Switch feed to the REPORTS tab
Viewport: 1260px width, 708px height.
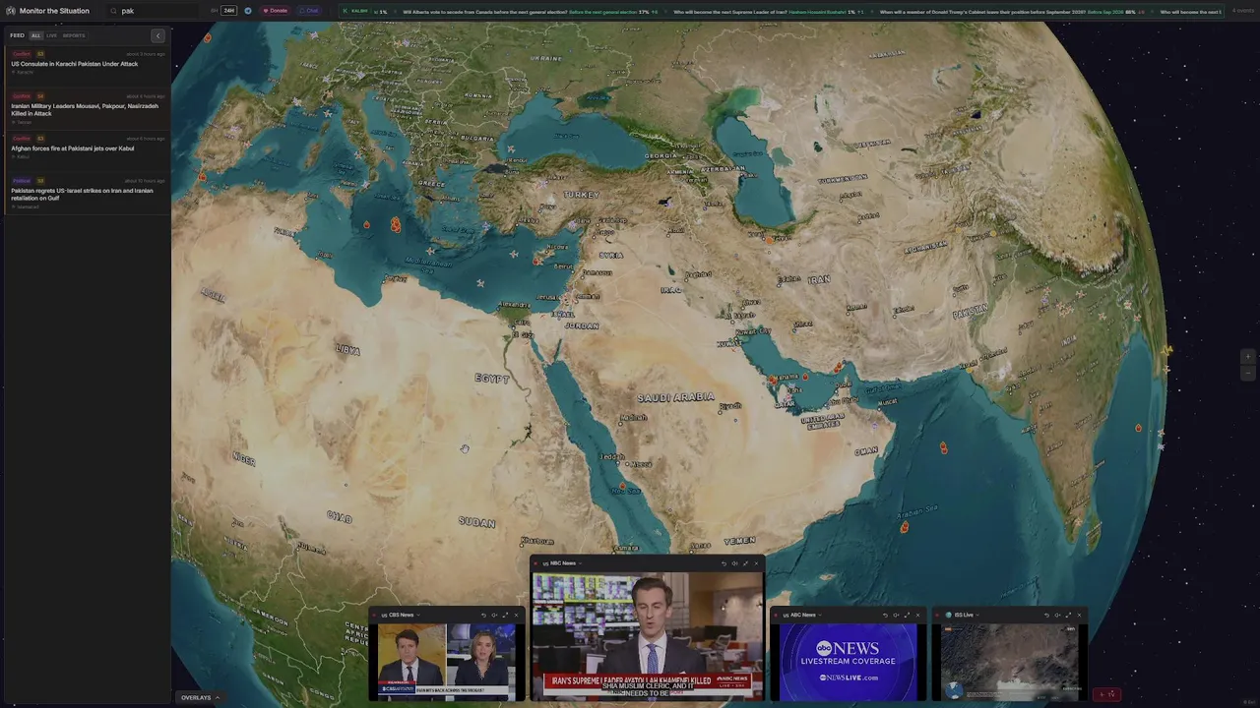click(x=74, y=35)
